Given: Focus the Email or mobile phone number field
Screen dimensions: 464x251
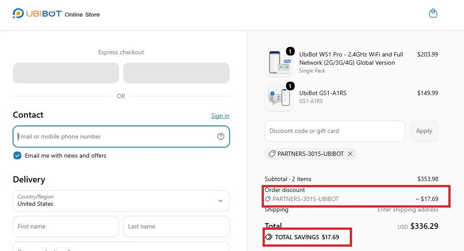Looking at the screenshot, I should 122,136.
